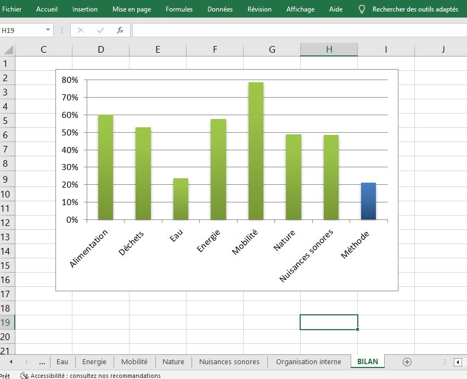Select the BILAN sheet tab
Image resolution: width=467 pixels, height=379 pixels.
point(368,361)
